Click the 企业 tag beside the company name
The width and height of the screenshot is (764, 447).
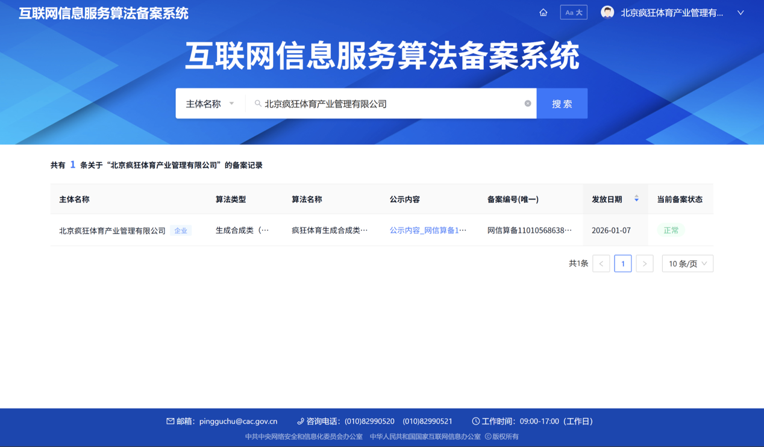coord(181,230)
